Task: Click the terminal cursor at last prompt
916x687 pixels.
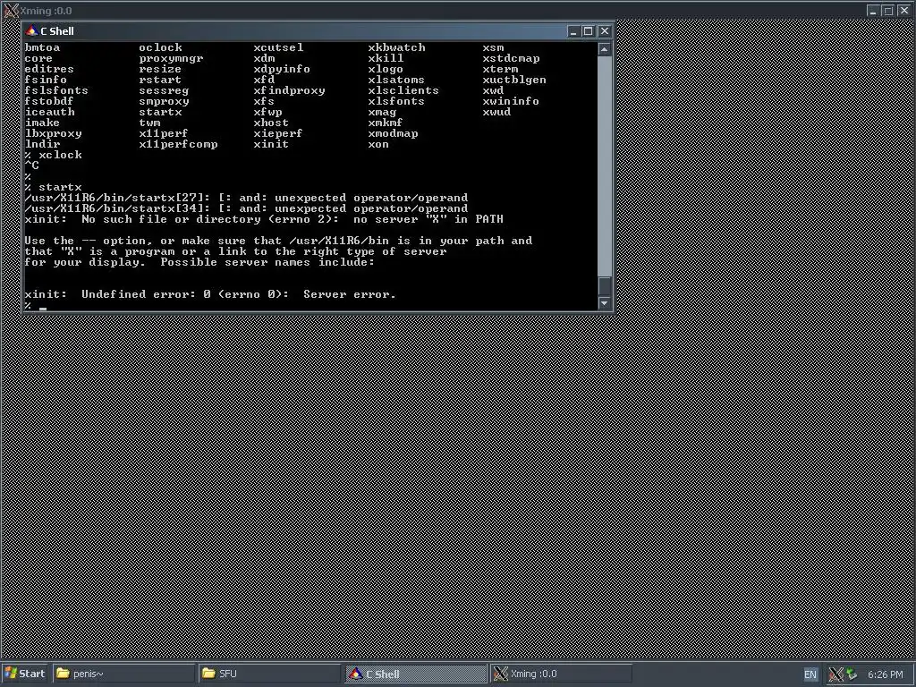Action: point(43,308)
